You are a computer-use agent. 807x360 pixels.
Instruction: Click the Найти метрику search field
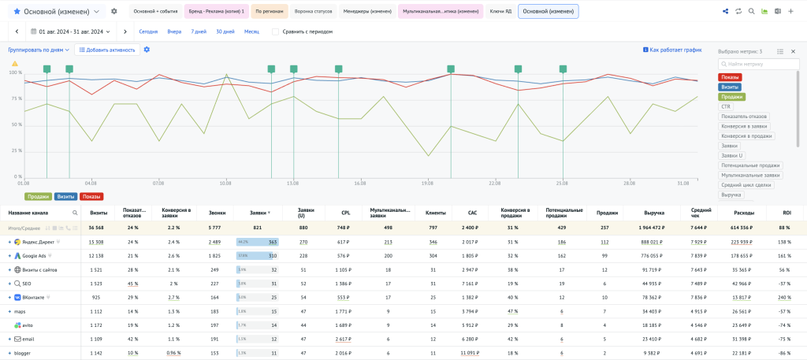(760, 64)
